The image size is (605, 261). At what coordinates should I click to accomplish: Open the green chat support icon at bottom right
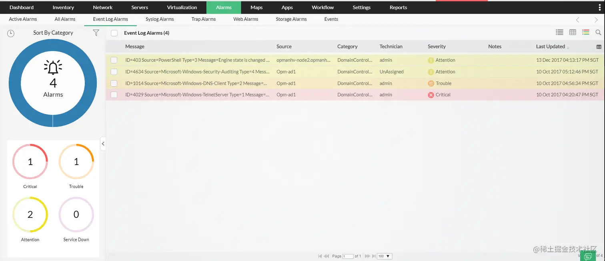(x=588, y=256)
